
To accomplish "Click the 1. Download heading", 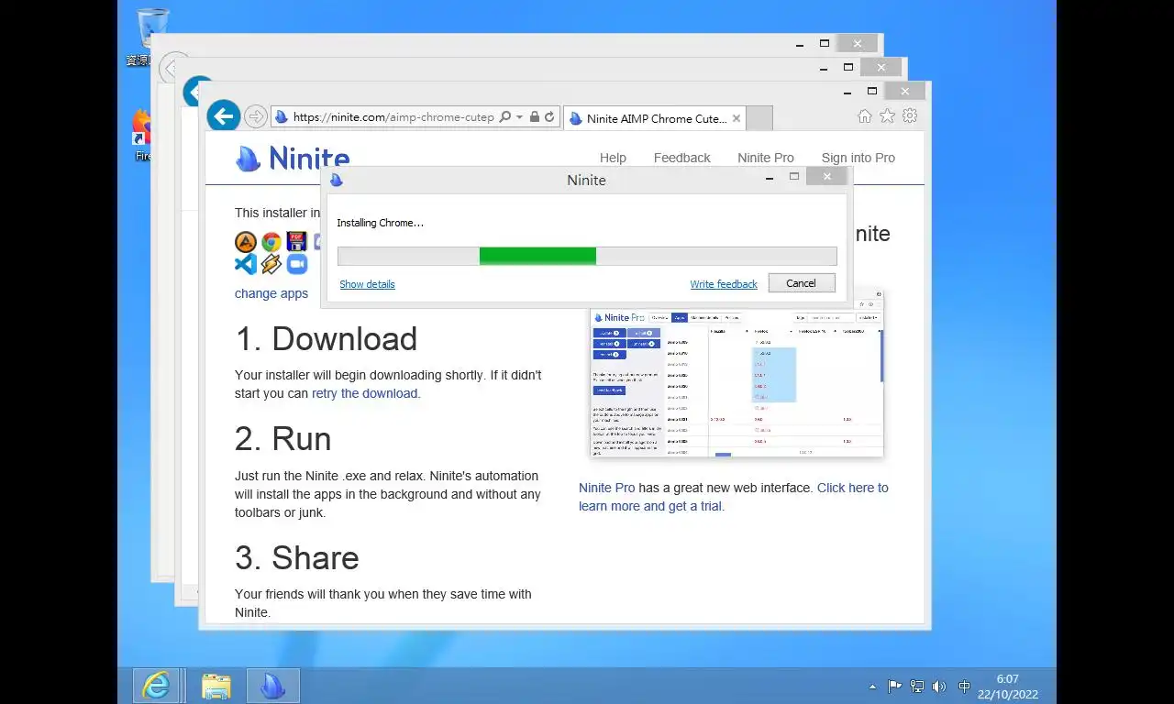I will click(326, 339).
